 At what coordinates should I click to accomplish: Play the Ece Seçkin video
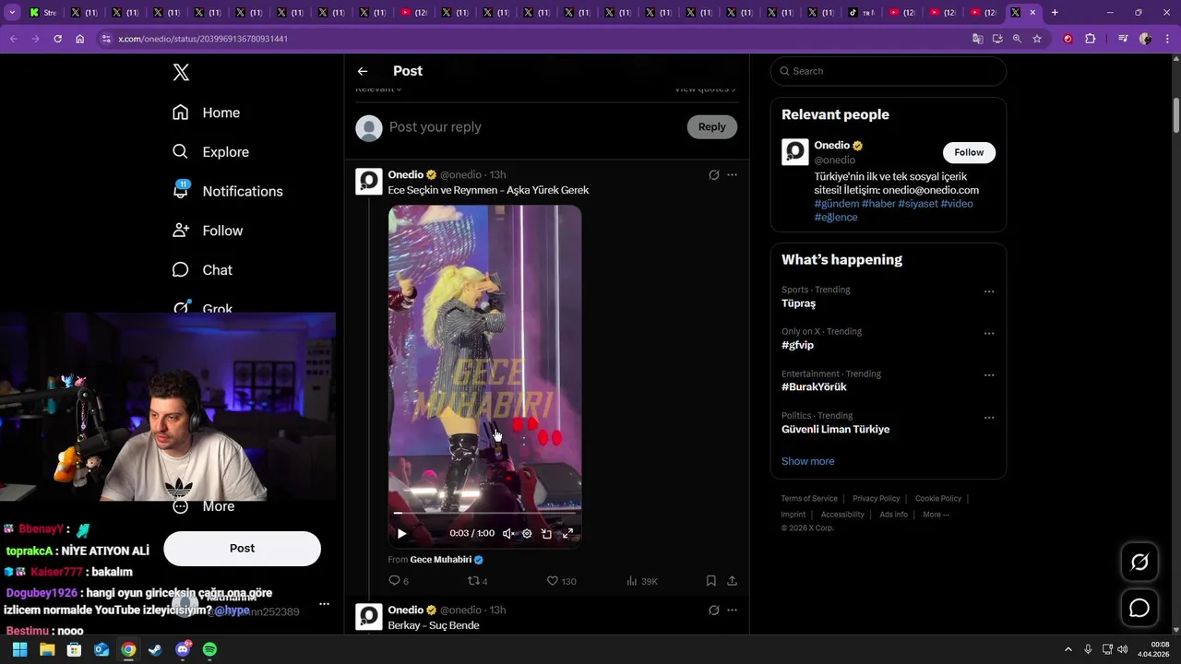401,533
